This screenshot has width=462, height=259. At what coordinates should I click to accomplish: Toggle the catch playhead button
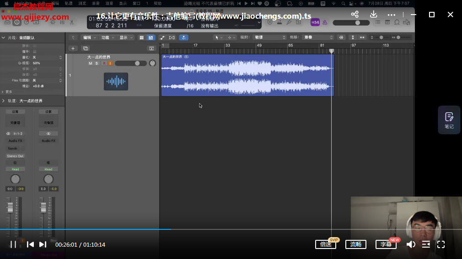tap(183, 37)
